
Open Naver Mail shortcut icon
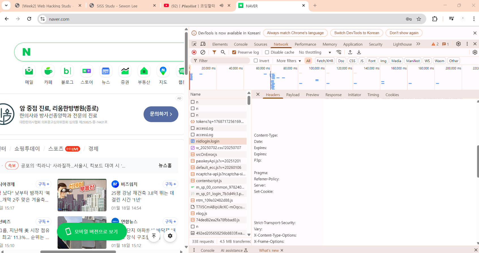coord(29,71)
